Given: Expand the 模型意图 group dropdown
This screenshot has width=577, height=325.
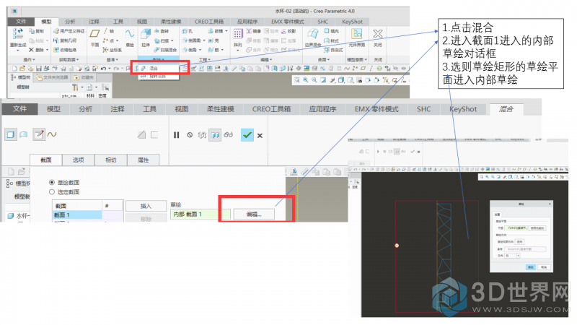Looking at the screenshot, I should [357, 60].
